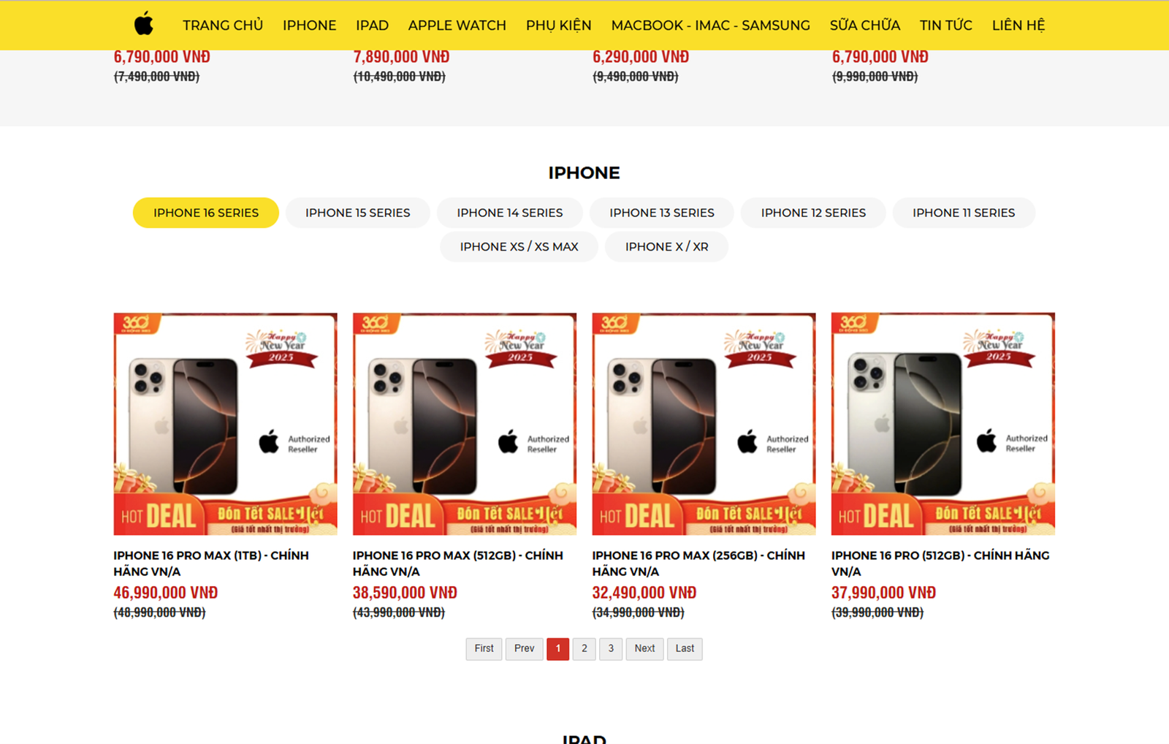Switch to IPHONE 13 SERIES tab
This screenshot has height=744, width=1169.
pyautogui.click(x=662, y=213)
